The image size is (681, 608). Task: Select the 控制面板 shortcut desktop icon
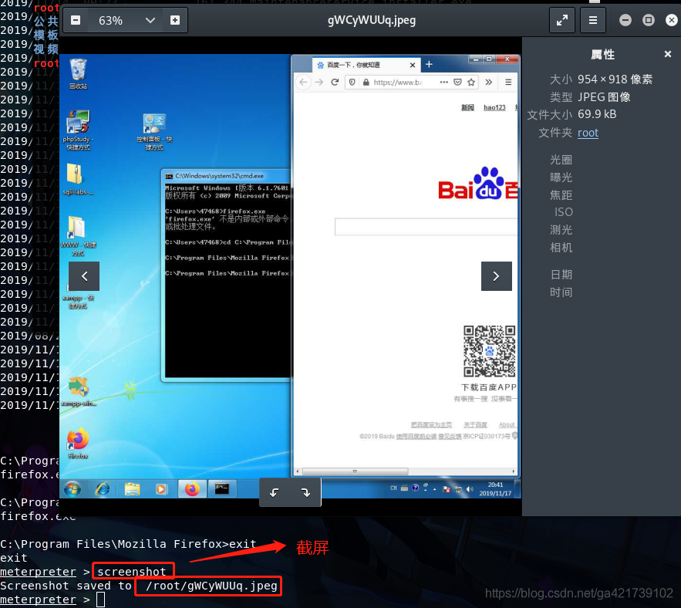coord(154,132)
